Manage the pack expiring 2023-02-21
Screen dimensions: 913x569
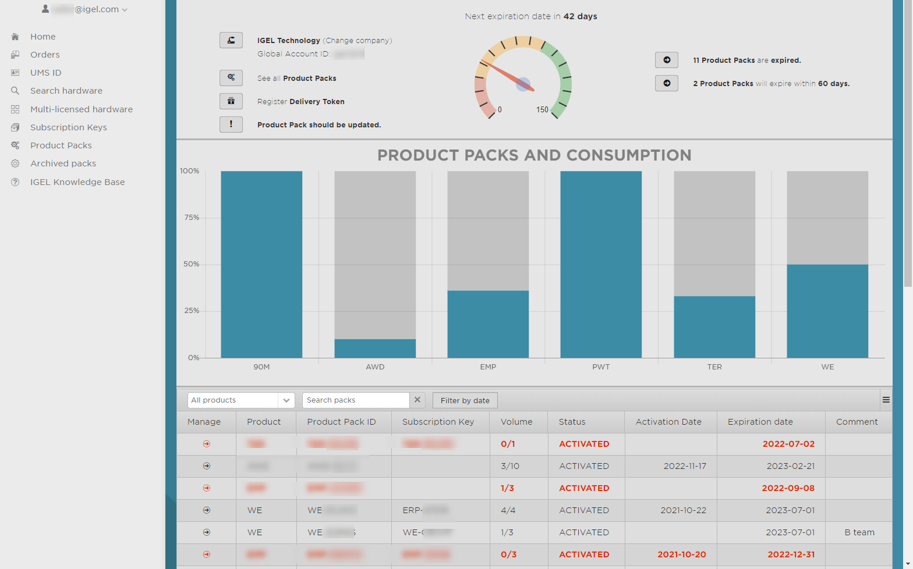206,466
